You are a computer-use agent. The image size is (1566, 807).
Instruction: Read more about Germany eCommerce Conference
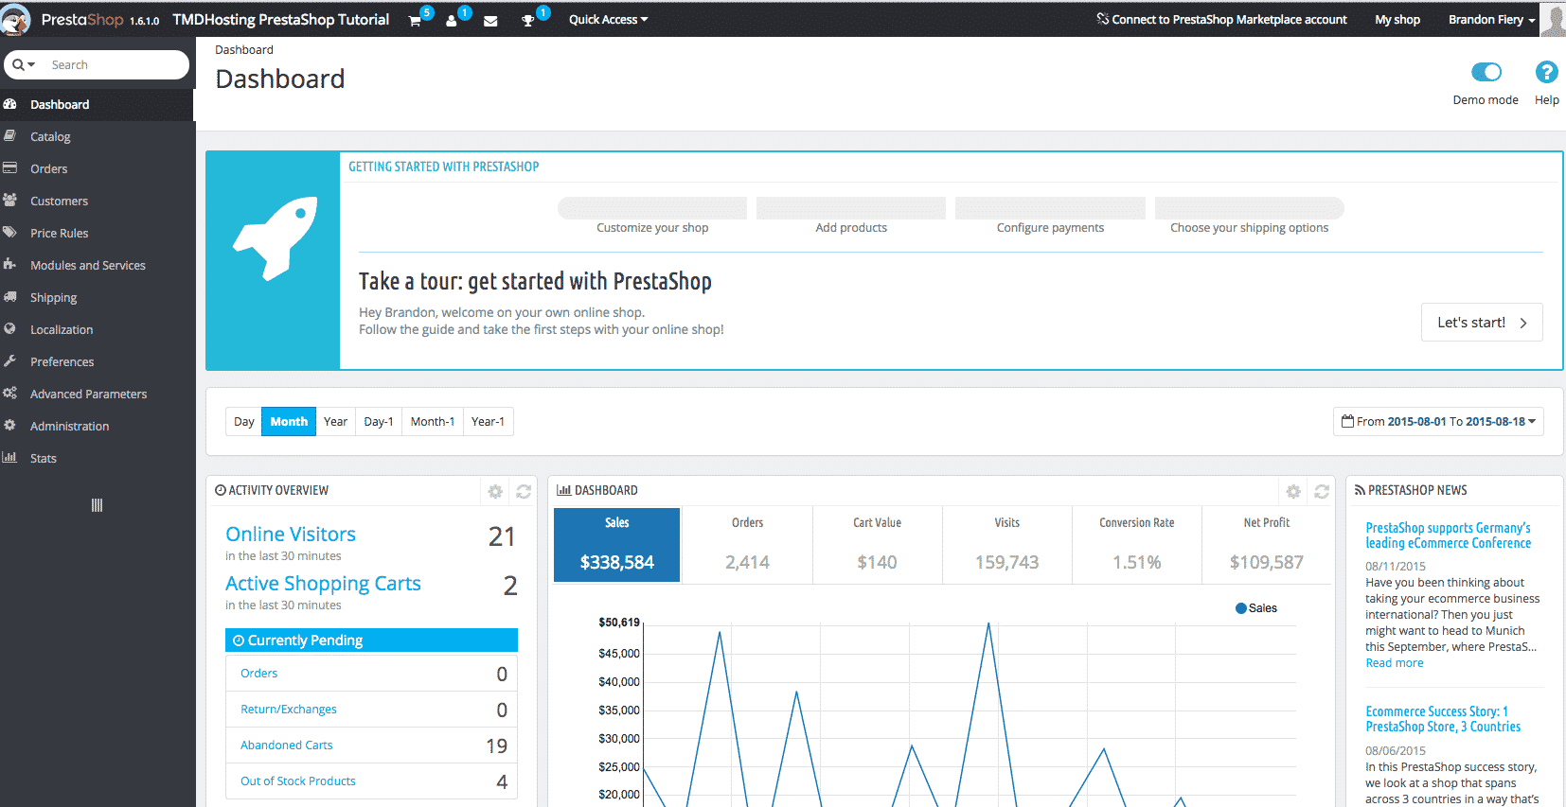click(x=1394, y=663)
